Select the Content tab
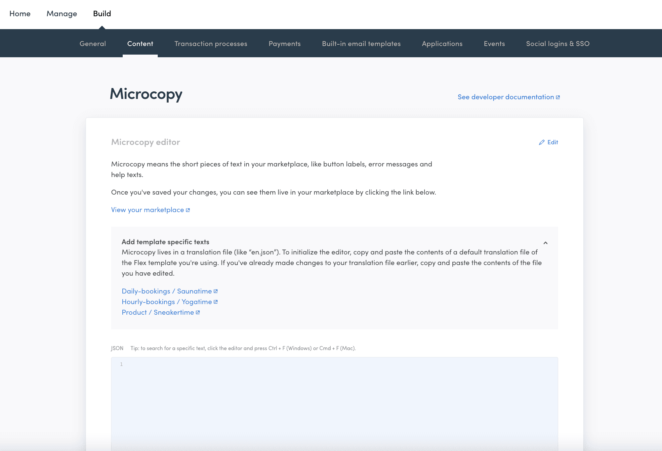This screenshot has width=662, height=451. (x=140, y=44)
